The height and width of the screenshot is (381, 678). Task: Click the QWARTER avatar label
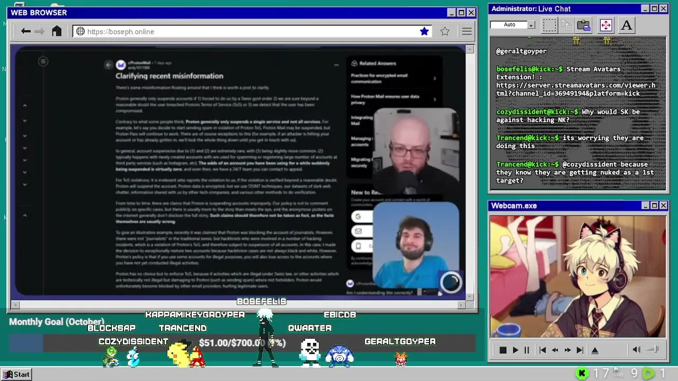[x=310, y=328]
